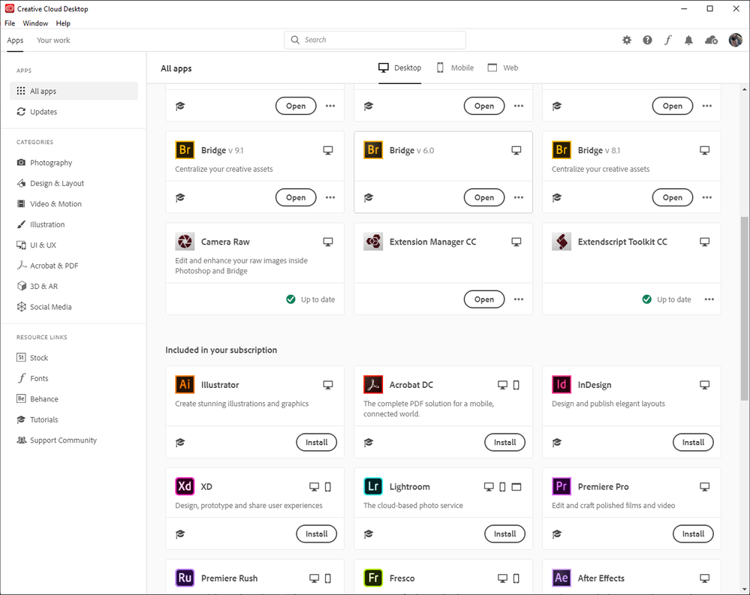The width and height of the screenshot is (750, 595).
Task: Click the Acrobat DC app icon
Action: (x=373, y=385)
